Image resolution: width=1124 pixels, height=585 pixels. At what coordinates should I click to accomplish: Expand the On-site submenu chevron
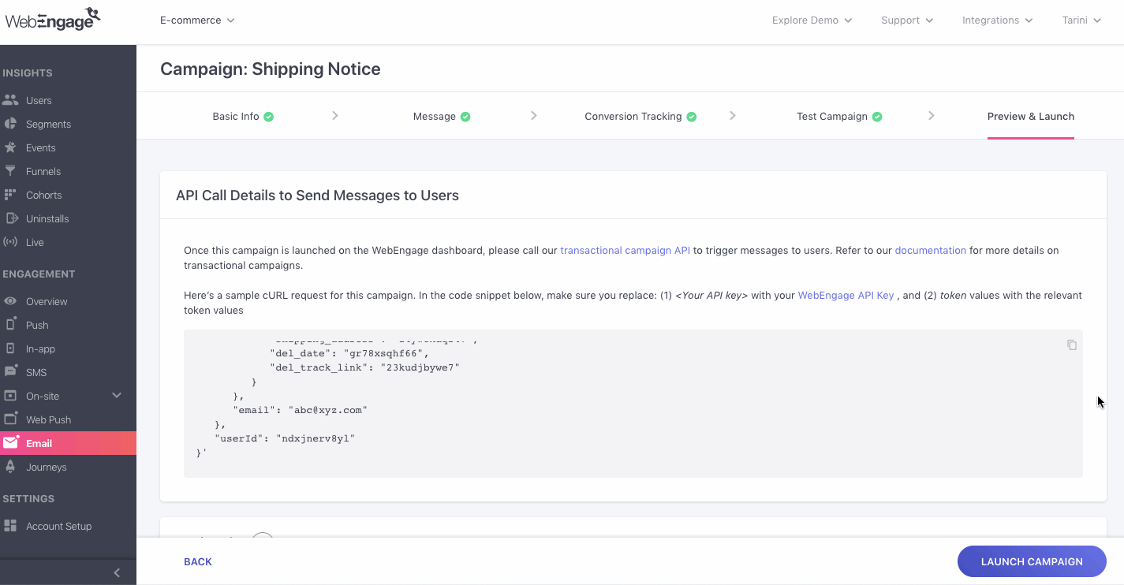tap(117, 395)
